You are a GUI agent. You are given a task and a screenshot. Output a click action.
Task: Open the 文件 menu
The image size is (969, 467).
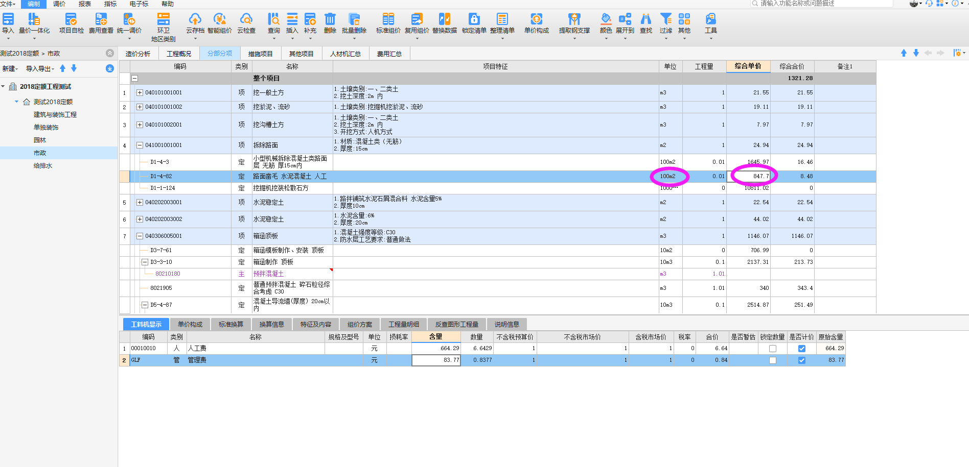coord(8,4)
